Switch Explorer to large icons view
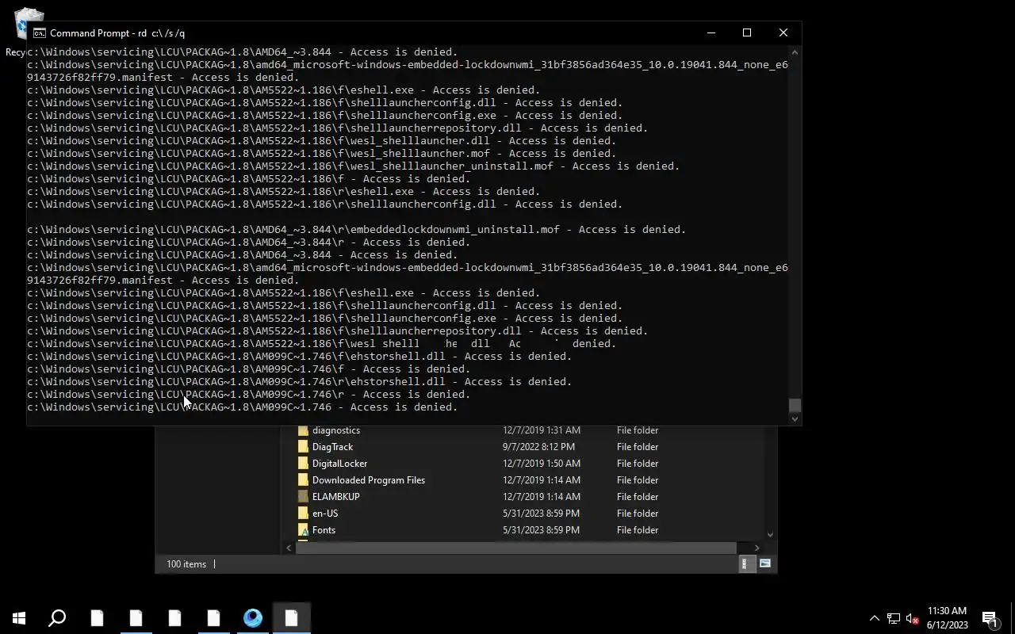Screen dimensions: 1015x634 [x=765, y=563]
